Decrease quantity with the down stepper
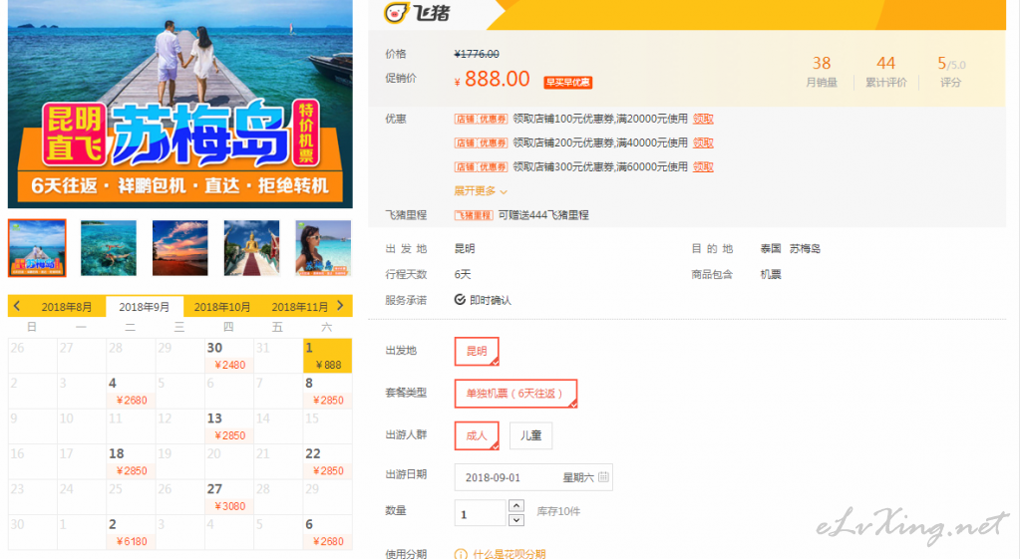 tap(515, 520)
